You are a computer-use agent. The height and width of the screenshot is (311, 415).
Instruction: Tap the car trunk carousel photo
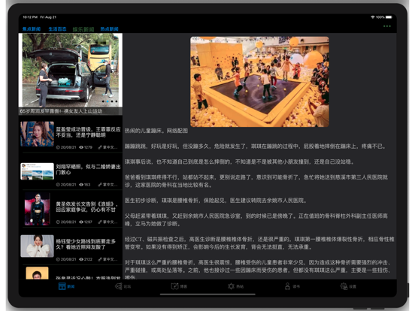(x=71, y=70)
